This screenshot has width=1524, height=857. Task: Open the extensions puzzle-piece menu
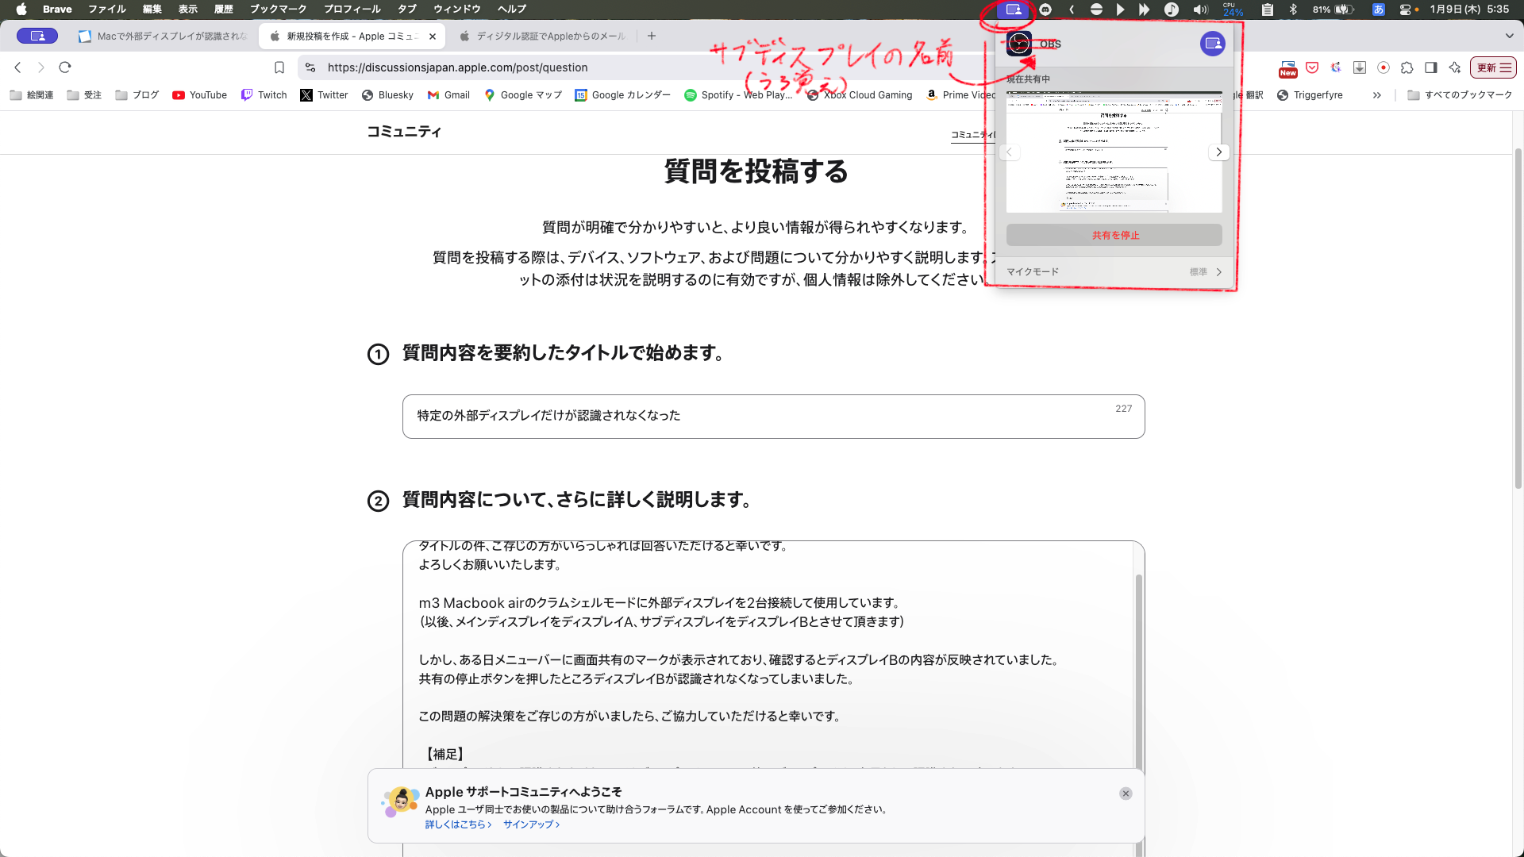tap(1407, 67)
